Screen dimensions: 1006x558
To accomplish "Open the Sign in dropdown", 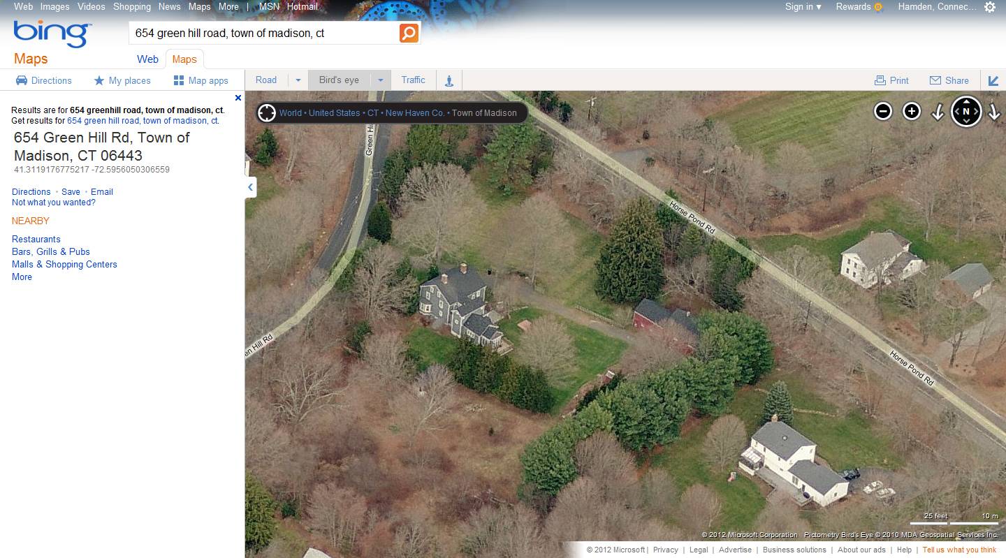I will pyautogui.click(x=803, y=7).
